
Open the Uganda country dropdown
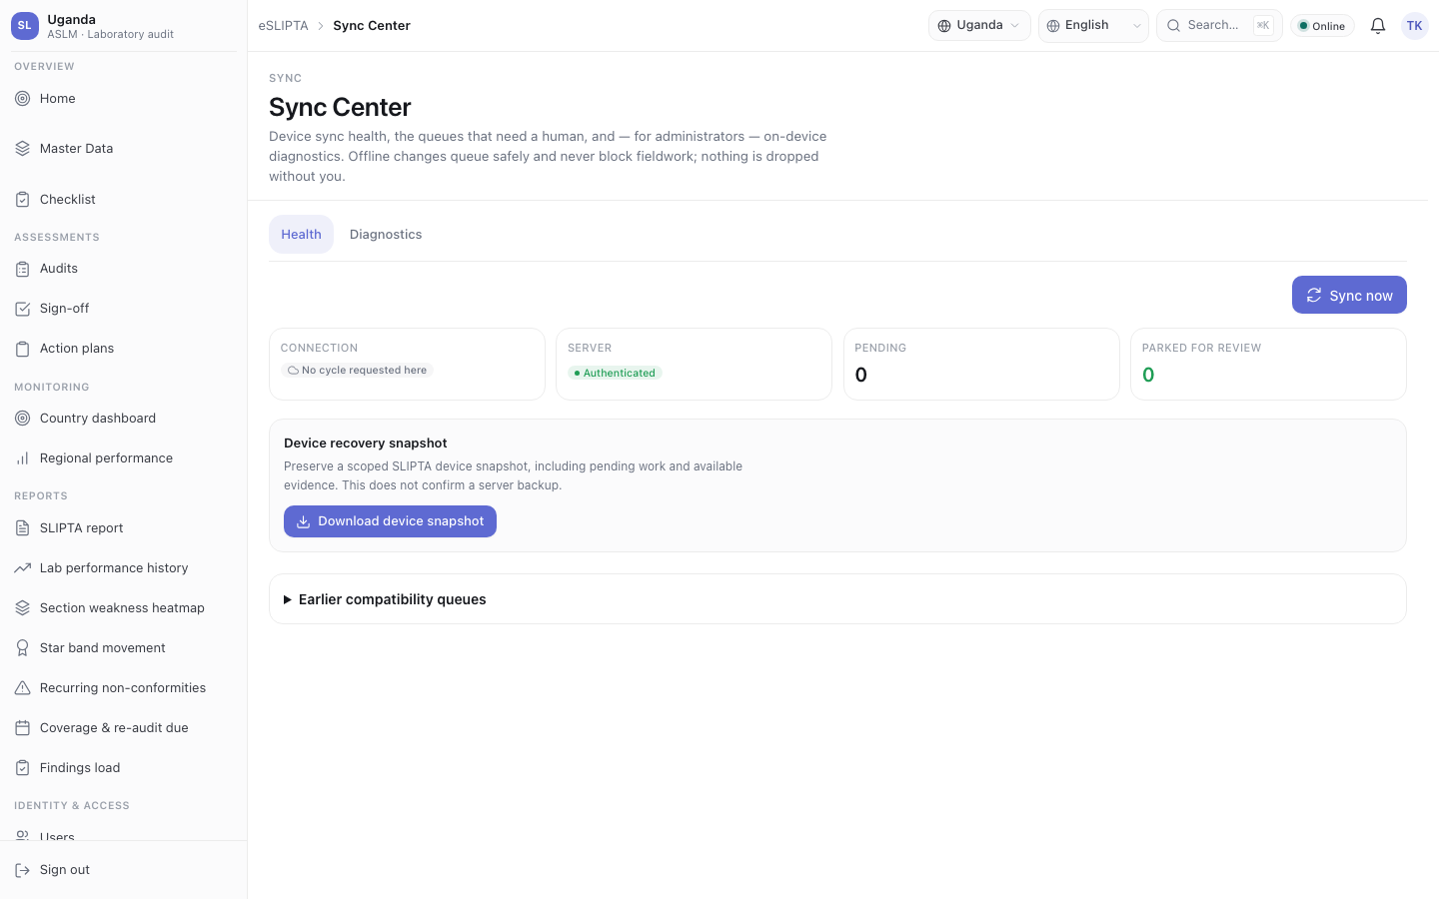tap(979, 26)
